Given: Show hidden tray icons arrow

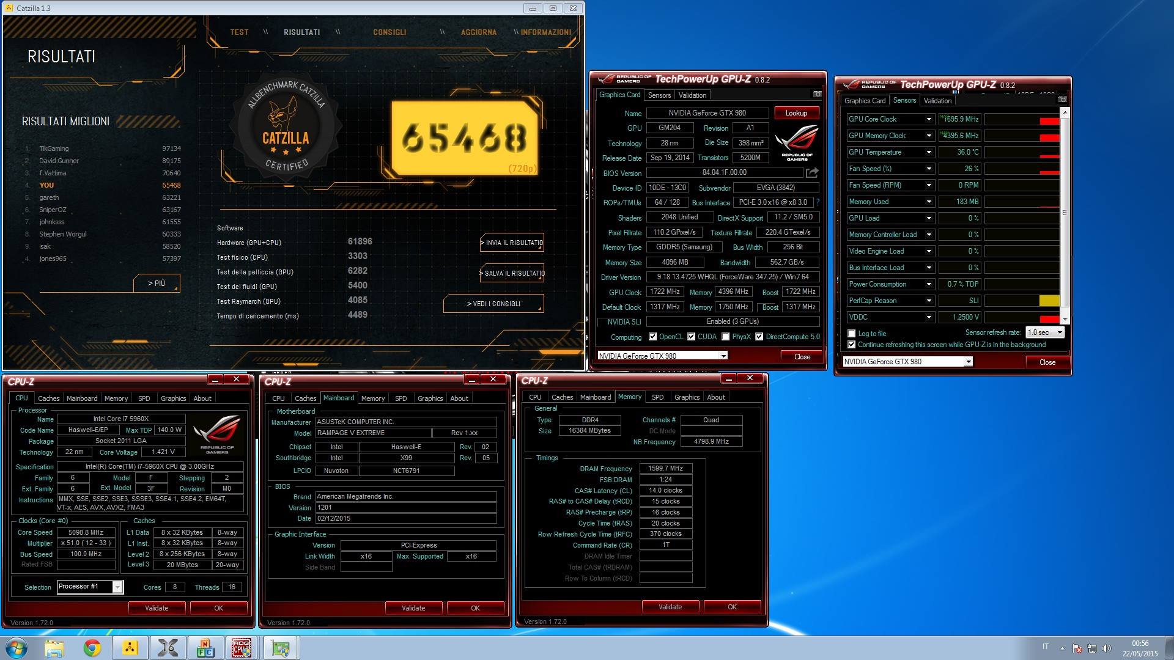Looking at the screenshot, I should [1062, 648].
